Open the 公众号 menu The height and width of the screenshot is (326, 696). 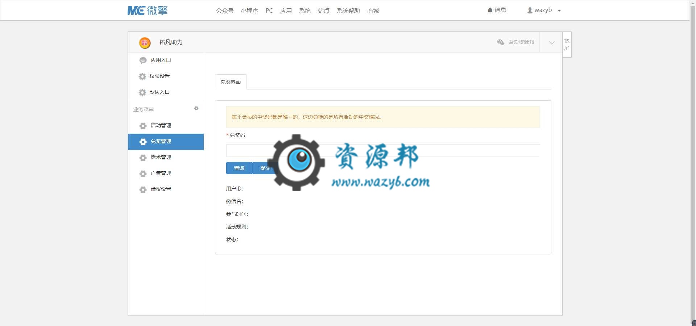(x=225, y=11)
